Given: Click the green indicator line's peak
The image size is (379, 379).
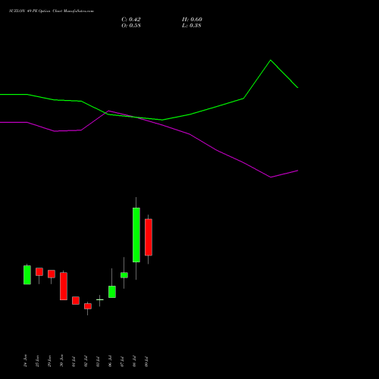Looking at the screenshot, I should pos(271,60).
